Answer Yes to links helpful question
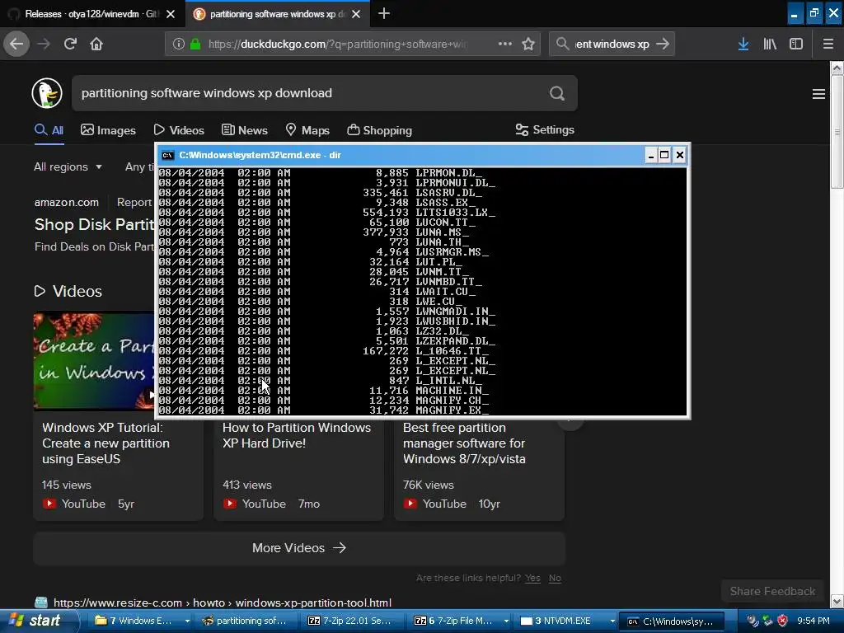The width and height of the screenshot is (844, 633). click(533, 578)
